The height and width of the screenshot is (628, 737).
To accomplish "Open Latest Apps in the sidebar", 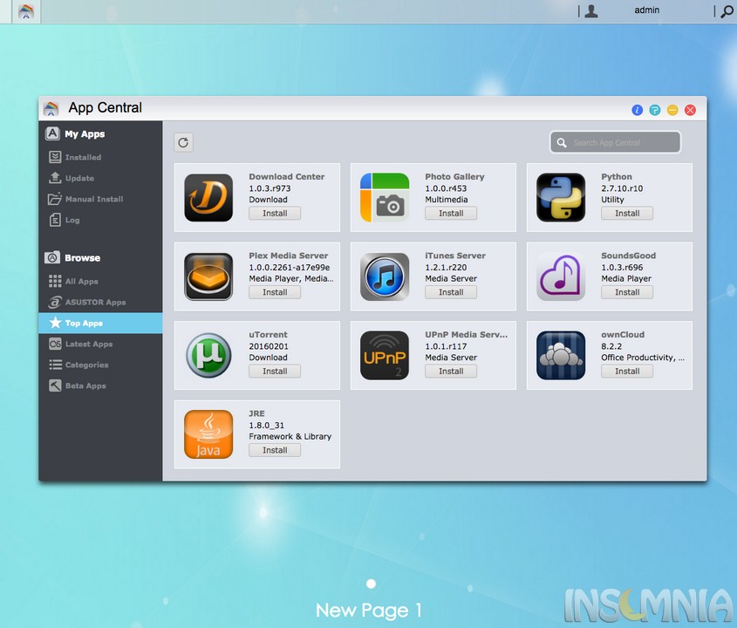I will tap(100, 344).
